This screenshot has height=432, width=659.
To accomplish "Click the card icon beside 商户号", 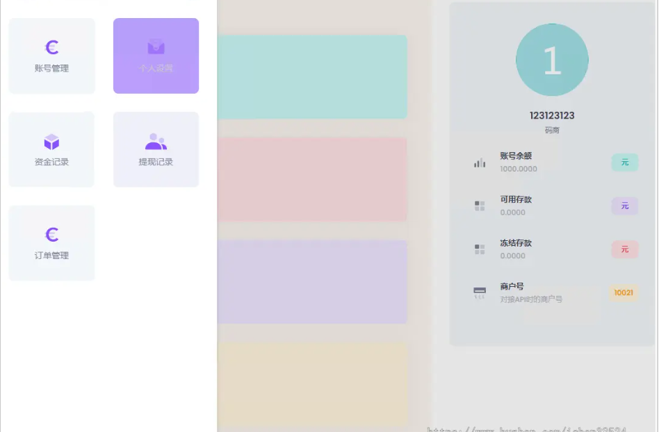I will pyautogui.click(x=480, y=292).
